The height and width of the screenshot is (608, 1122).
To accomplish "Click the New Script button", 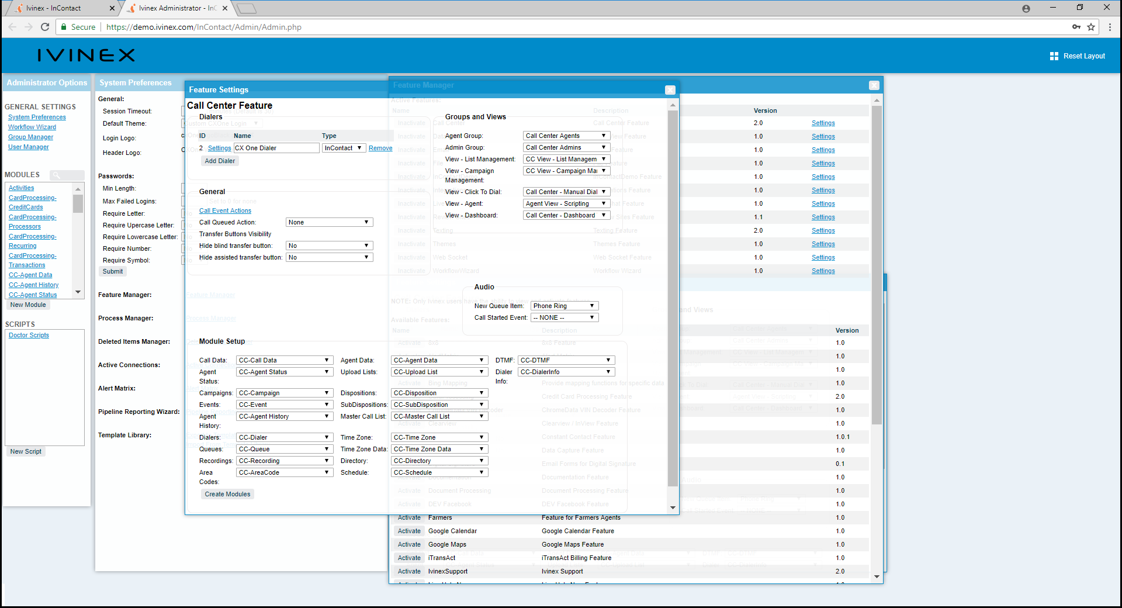I will click(x=26, y=451).
